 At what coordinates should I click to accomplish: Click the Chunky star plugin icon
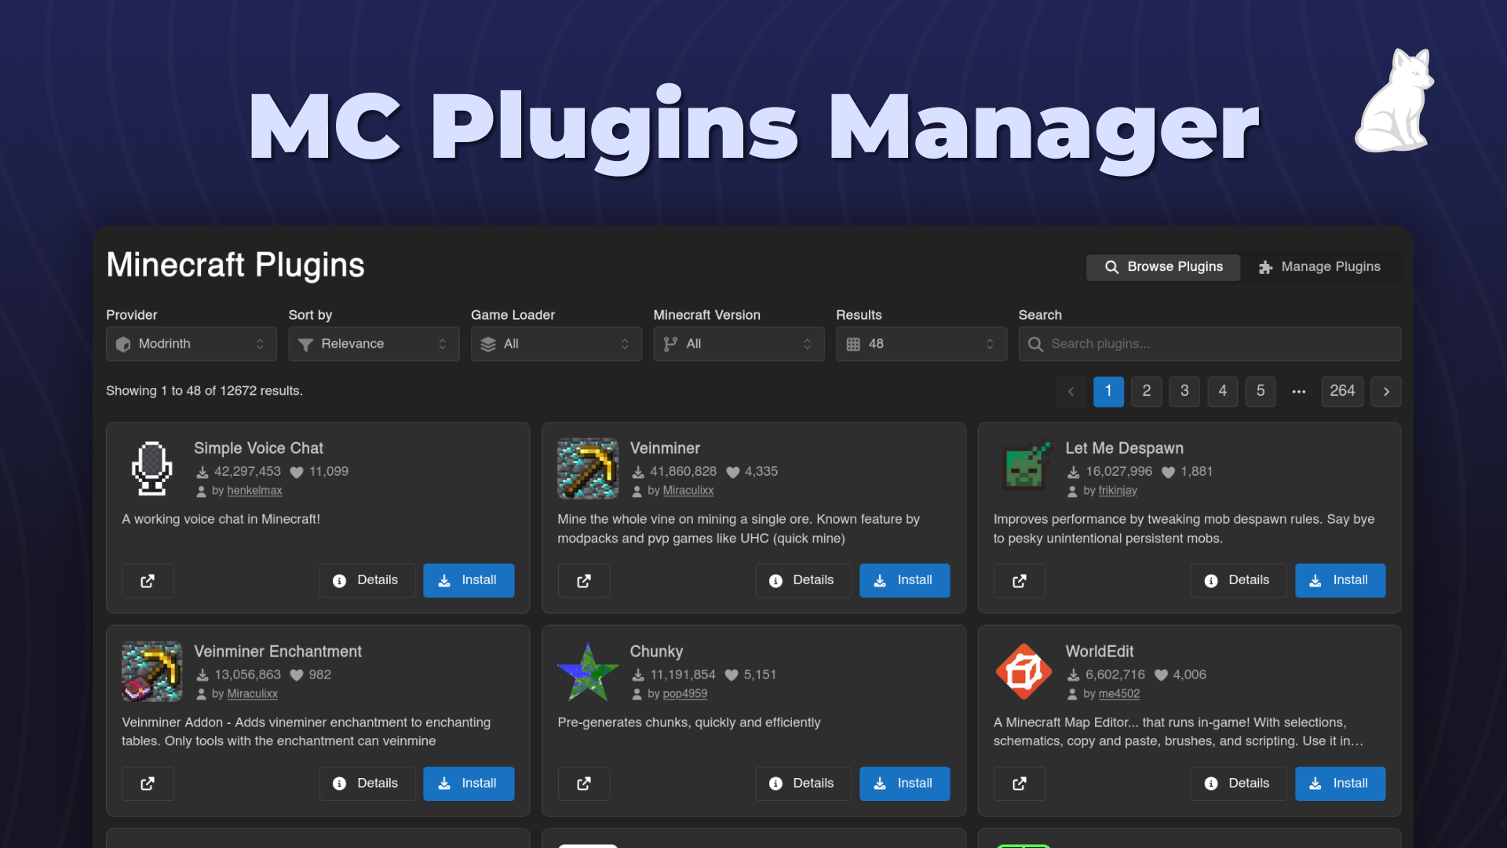coord(587,671)
